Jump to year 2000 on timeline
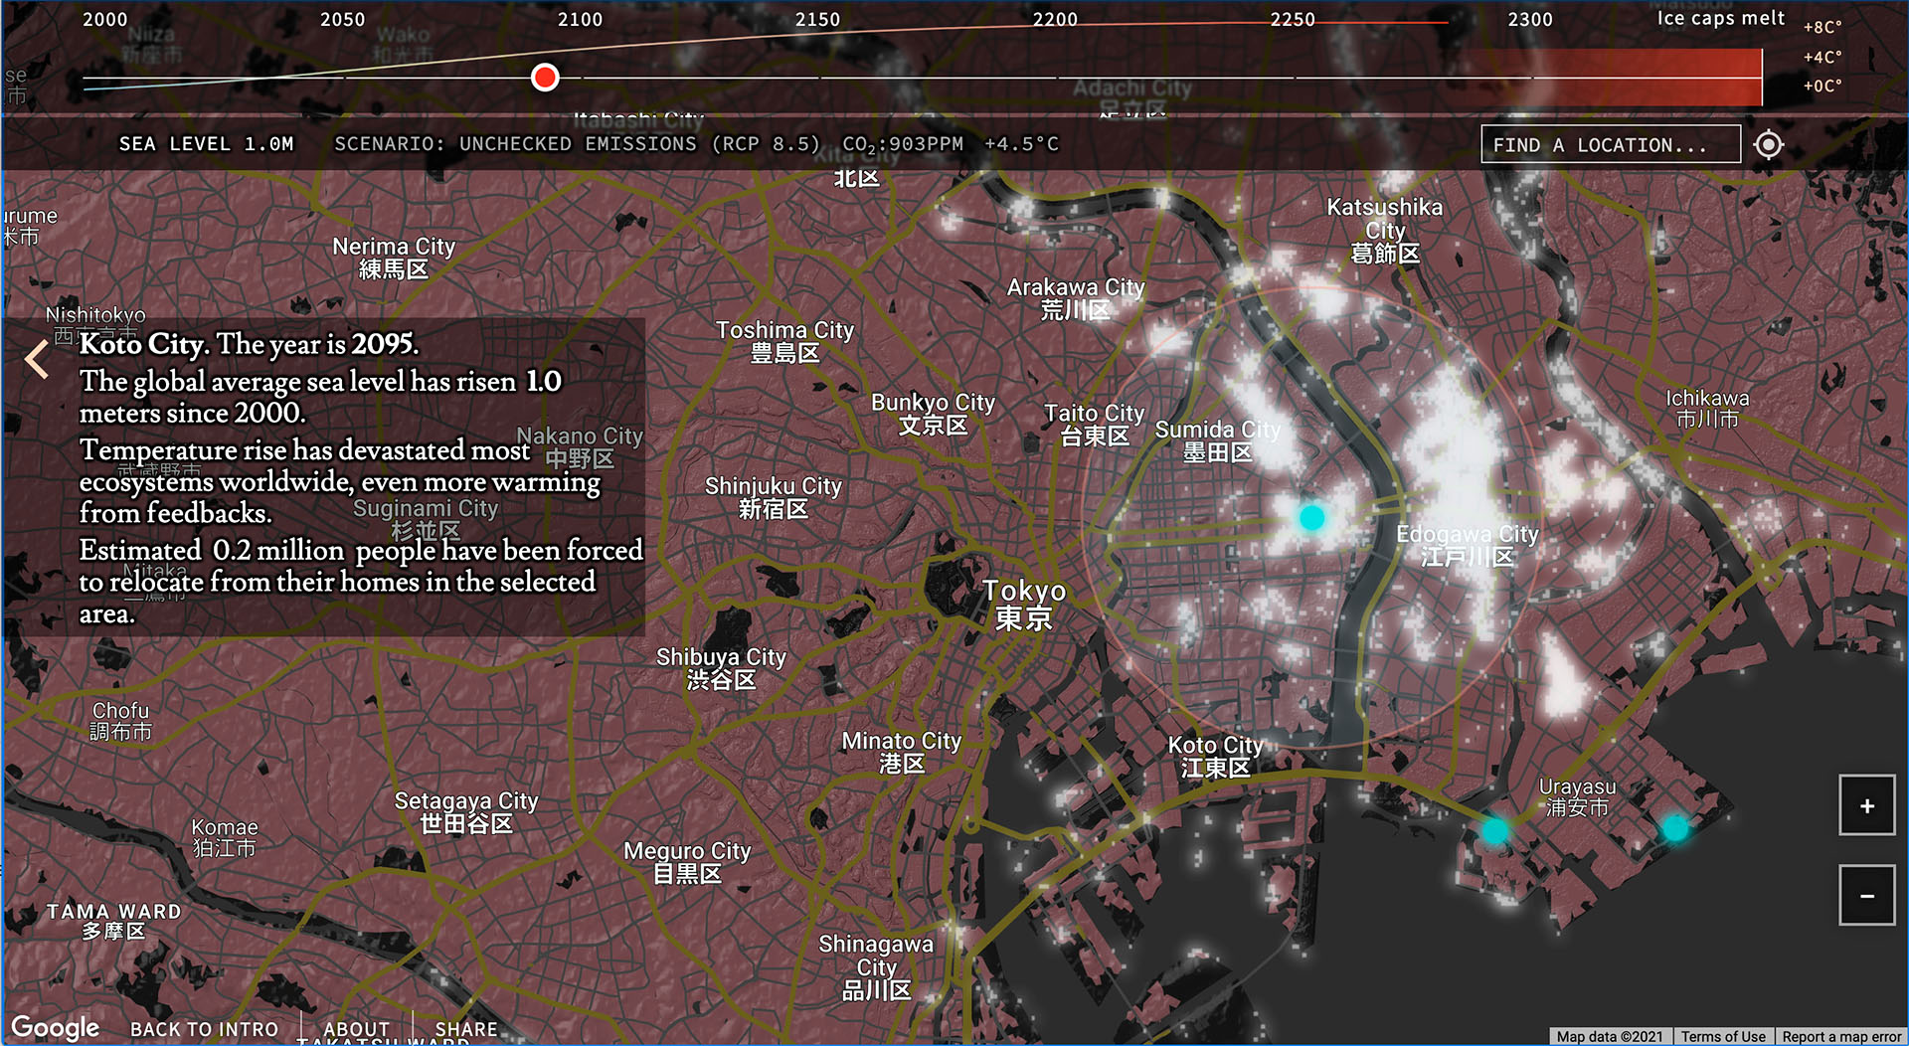1909x1046 pixels. (x=105, y=19)
